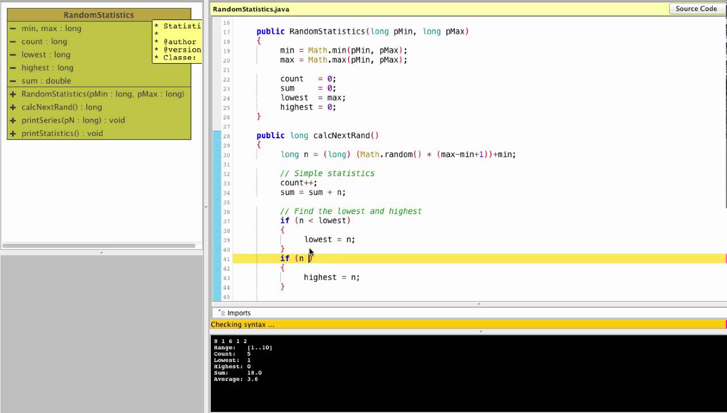The height and width of the screenshot is (413, 727).
Task: Expand the Imports section
Action: coord(239,313)
